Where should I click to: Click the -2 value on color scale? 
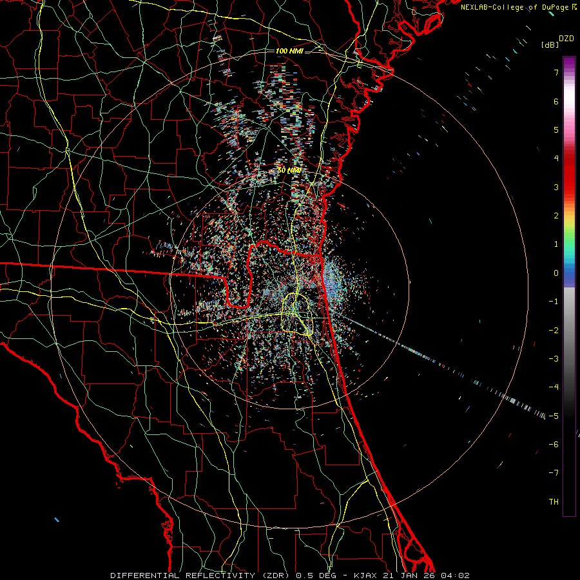pos(554,330)
